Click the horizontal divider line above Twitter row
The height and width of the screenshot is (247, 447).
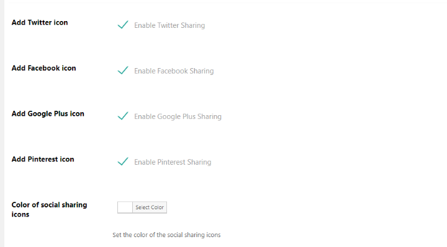coord(225,3)
